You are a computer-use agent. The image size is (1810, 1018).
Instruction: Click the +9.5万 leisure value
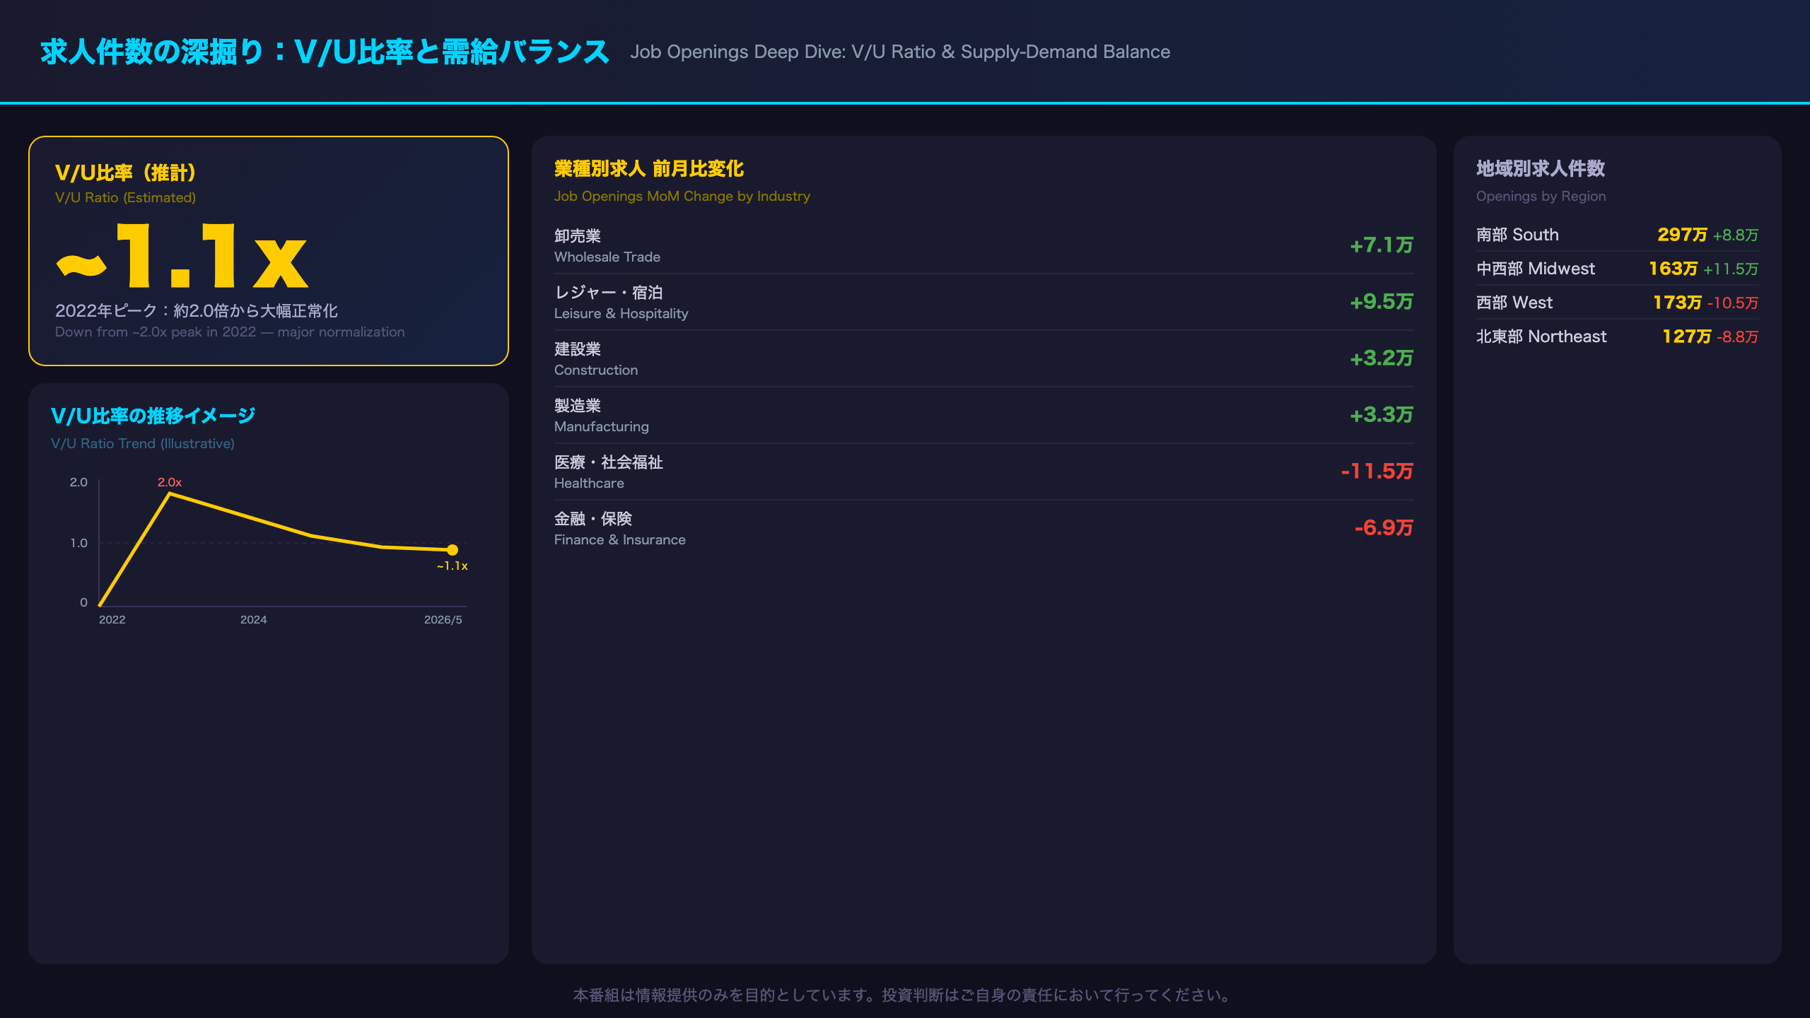tap(1382, 302)
